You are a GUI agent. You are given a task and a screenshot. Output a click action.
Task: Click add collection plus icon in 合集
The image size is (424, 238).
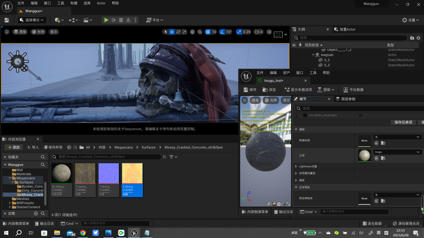[36, 214]
